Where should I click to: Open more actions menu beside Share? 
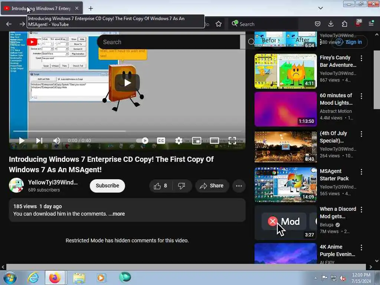pyautogui.click(x=239, y=186)
